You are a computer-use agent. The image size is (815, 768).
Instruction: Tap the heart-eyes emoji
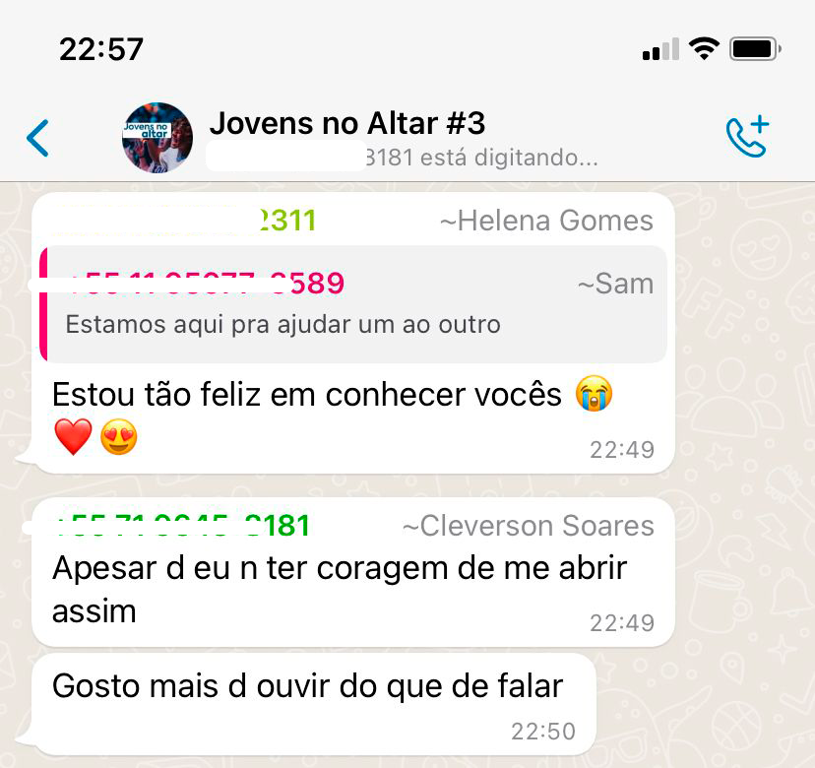[118, 437]
